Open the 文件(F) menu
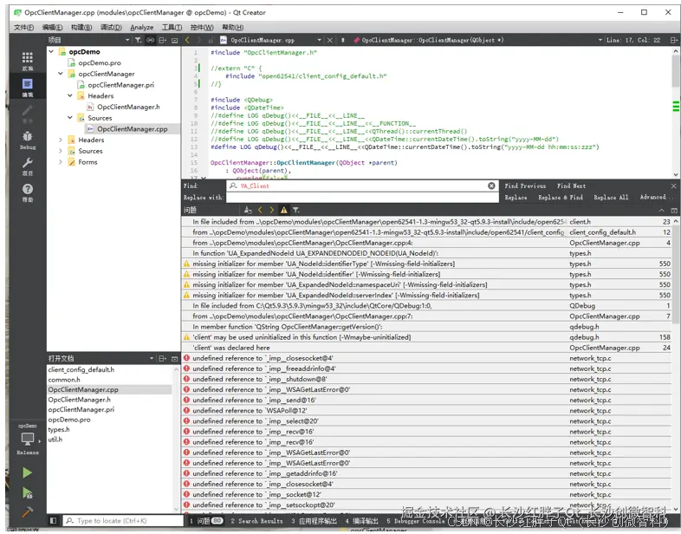 [x=23, y=28]
